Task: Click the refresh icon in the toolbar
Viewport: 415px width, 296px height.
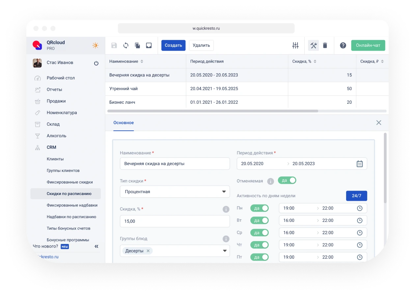Action: click(x=125, y=45)
